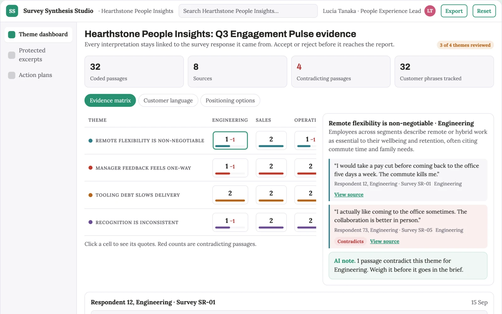Viewport: 502px width, 314px height.
Task: Open the Sources stat card
Action: [x=237, y=72]
